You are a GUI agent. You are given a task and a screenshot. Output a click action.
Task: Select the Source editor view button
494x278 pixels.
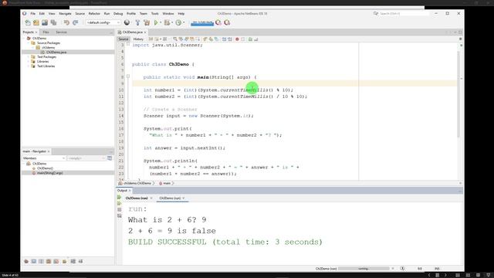click(123, 39)
